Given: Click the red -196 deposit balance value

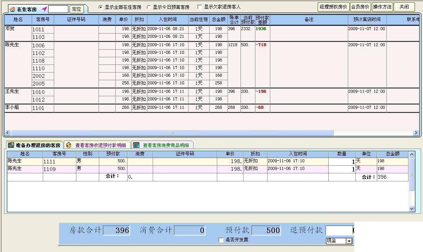Looking at the screenshot, I should click(261, 92).
